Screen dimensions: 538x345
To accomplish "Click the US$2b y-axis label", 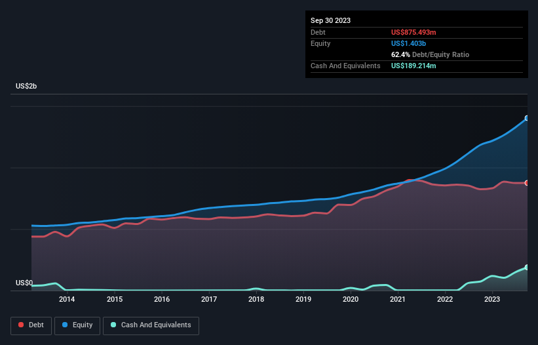I will point(26,86).
